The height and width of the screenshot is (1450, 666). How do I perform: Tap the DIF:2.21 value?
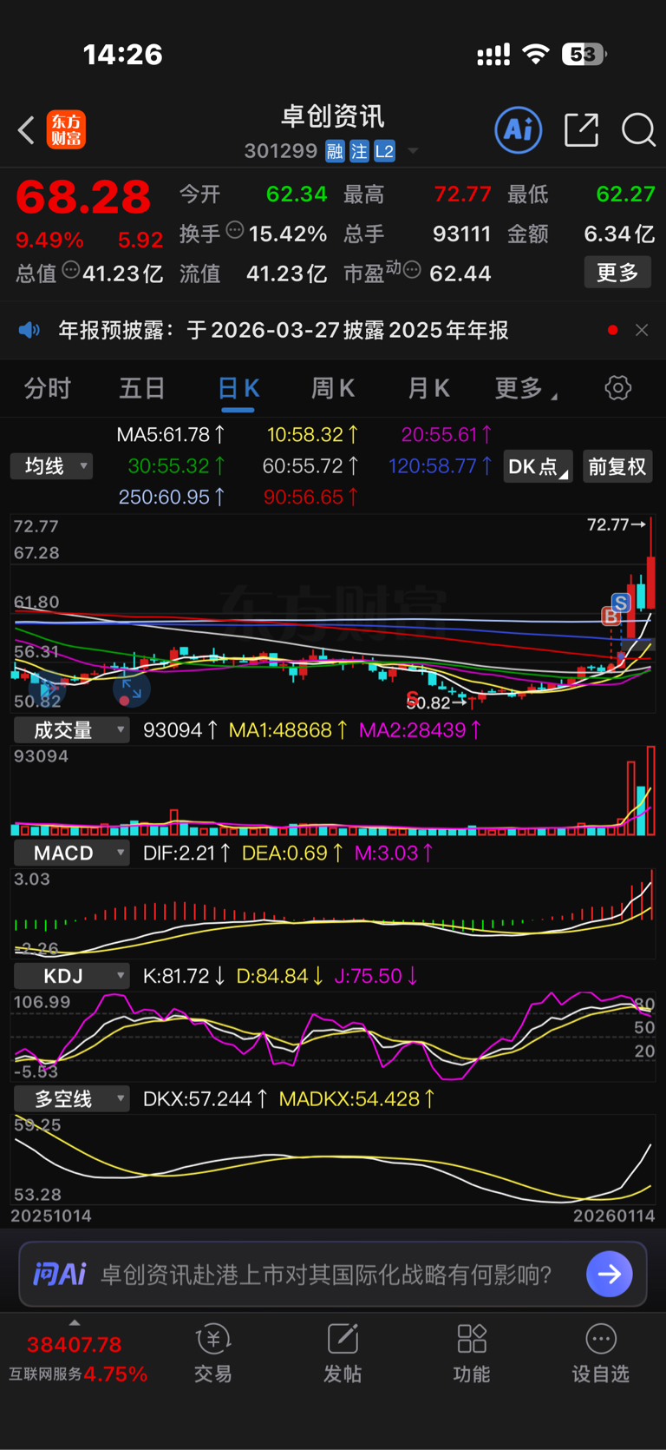tap(186, 854)
